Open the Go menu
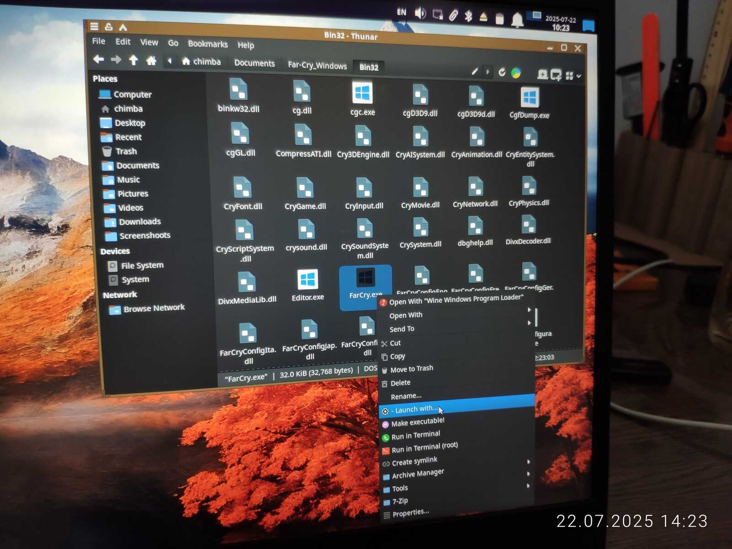 click(x=173, y=43)
